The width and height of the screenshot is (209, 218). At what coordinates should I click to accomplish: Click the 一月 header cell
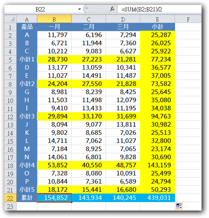(x=54, y=27)
